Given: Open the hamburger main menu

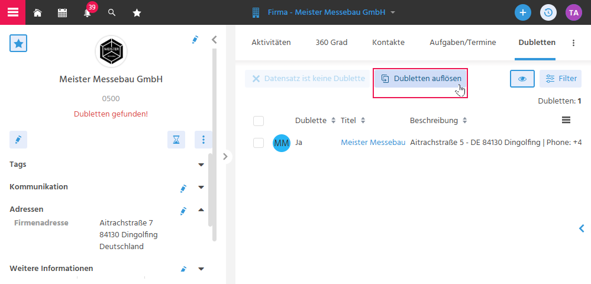Looking at the screenshot, I should pos(13,12).
